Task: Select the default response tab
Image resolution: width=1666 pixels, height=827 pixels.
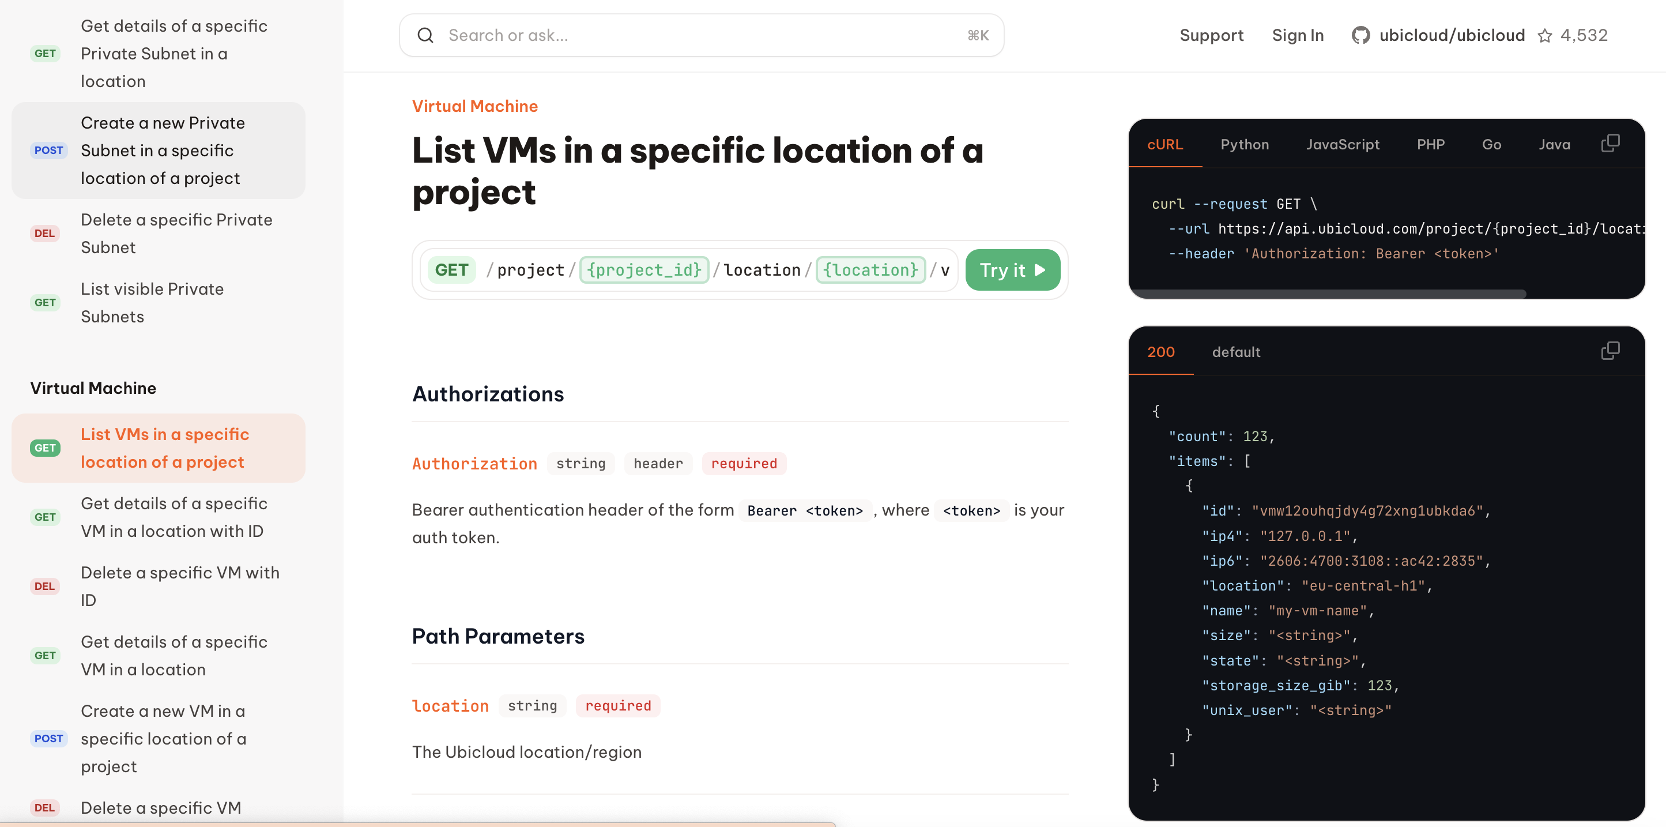Action: (x=1235, y=352)
